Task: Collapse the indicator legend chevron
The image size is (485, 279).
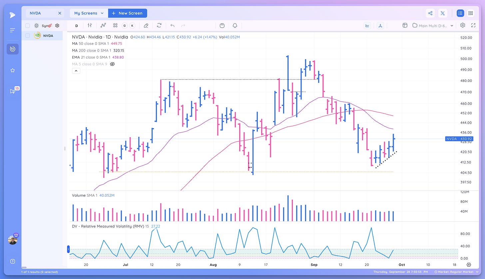Action: (76, 71)
